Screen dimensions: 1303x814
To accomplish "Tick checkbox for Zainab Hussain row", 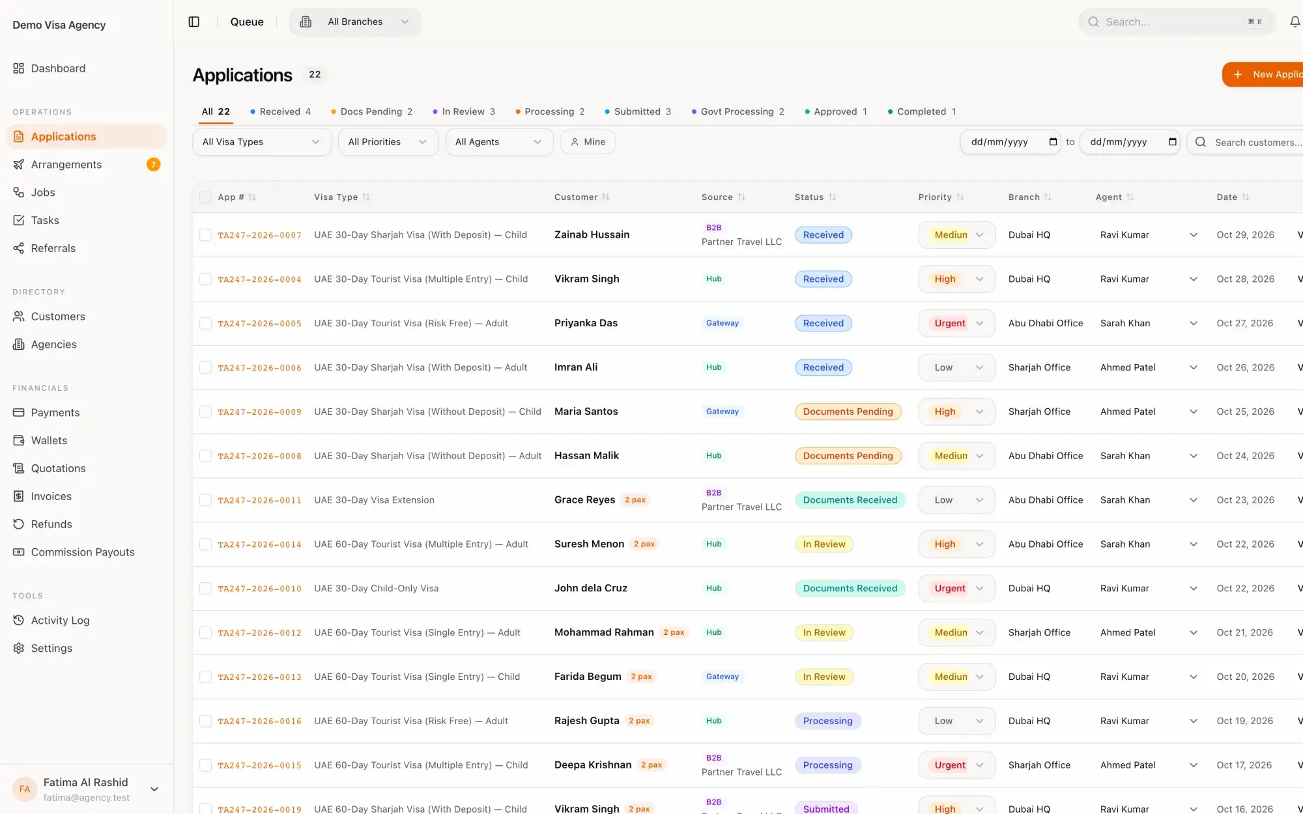I will pyautogui.click(x=205, y=235).
